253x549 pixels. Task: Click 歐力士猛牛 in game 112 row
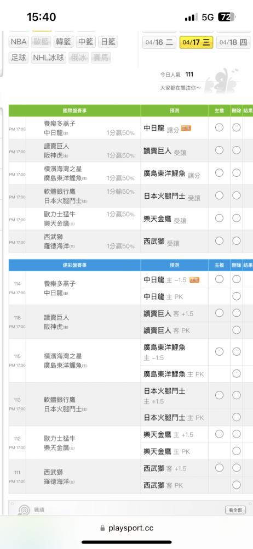click(x=59, y=438)
